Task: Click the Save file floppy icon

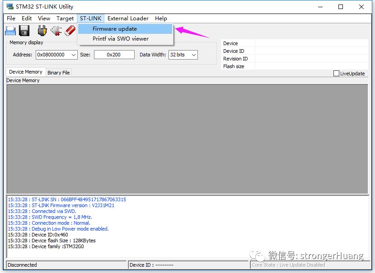Action: point(24,31)
